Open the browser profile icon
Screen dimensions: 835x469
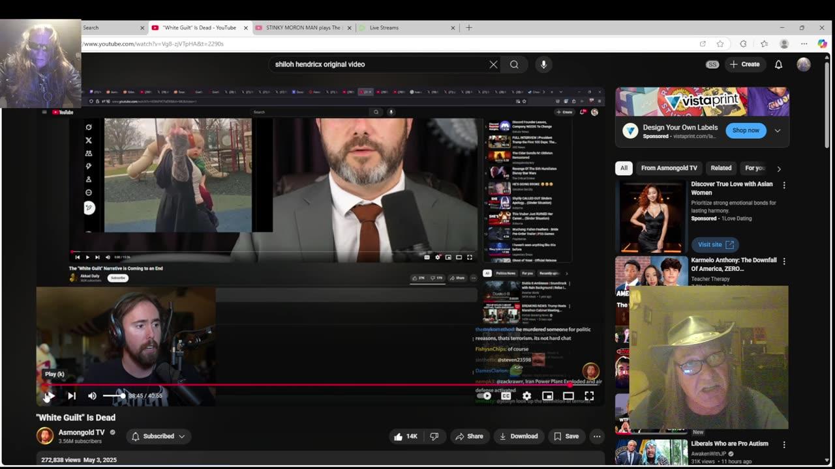[x=784, y=44]
